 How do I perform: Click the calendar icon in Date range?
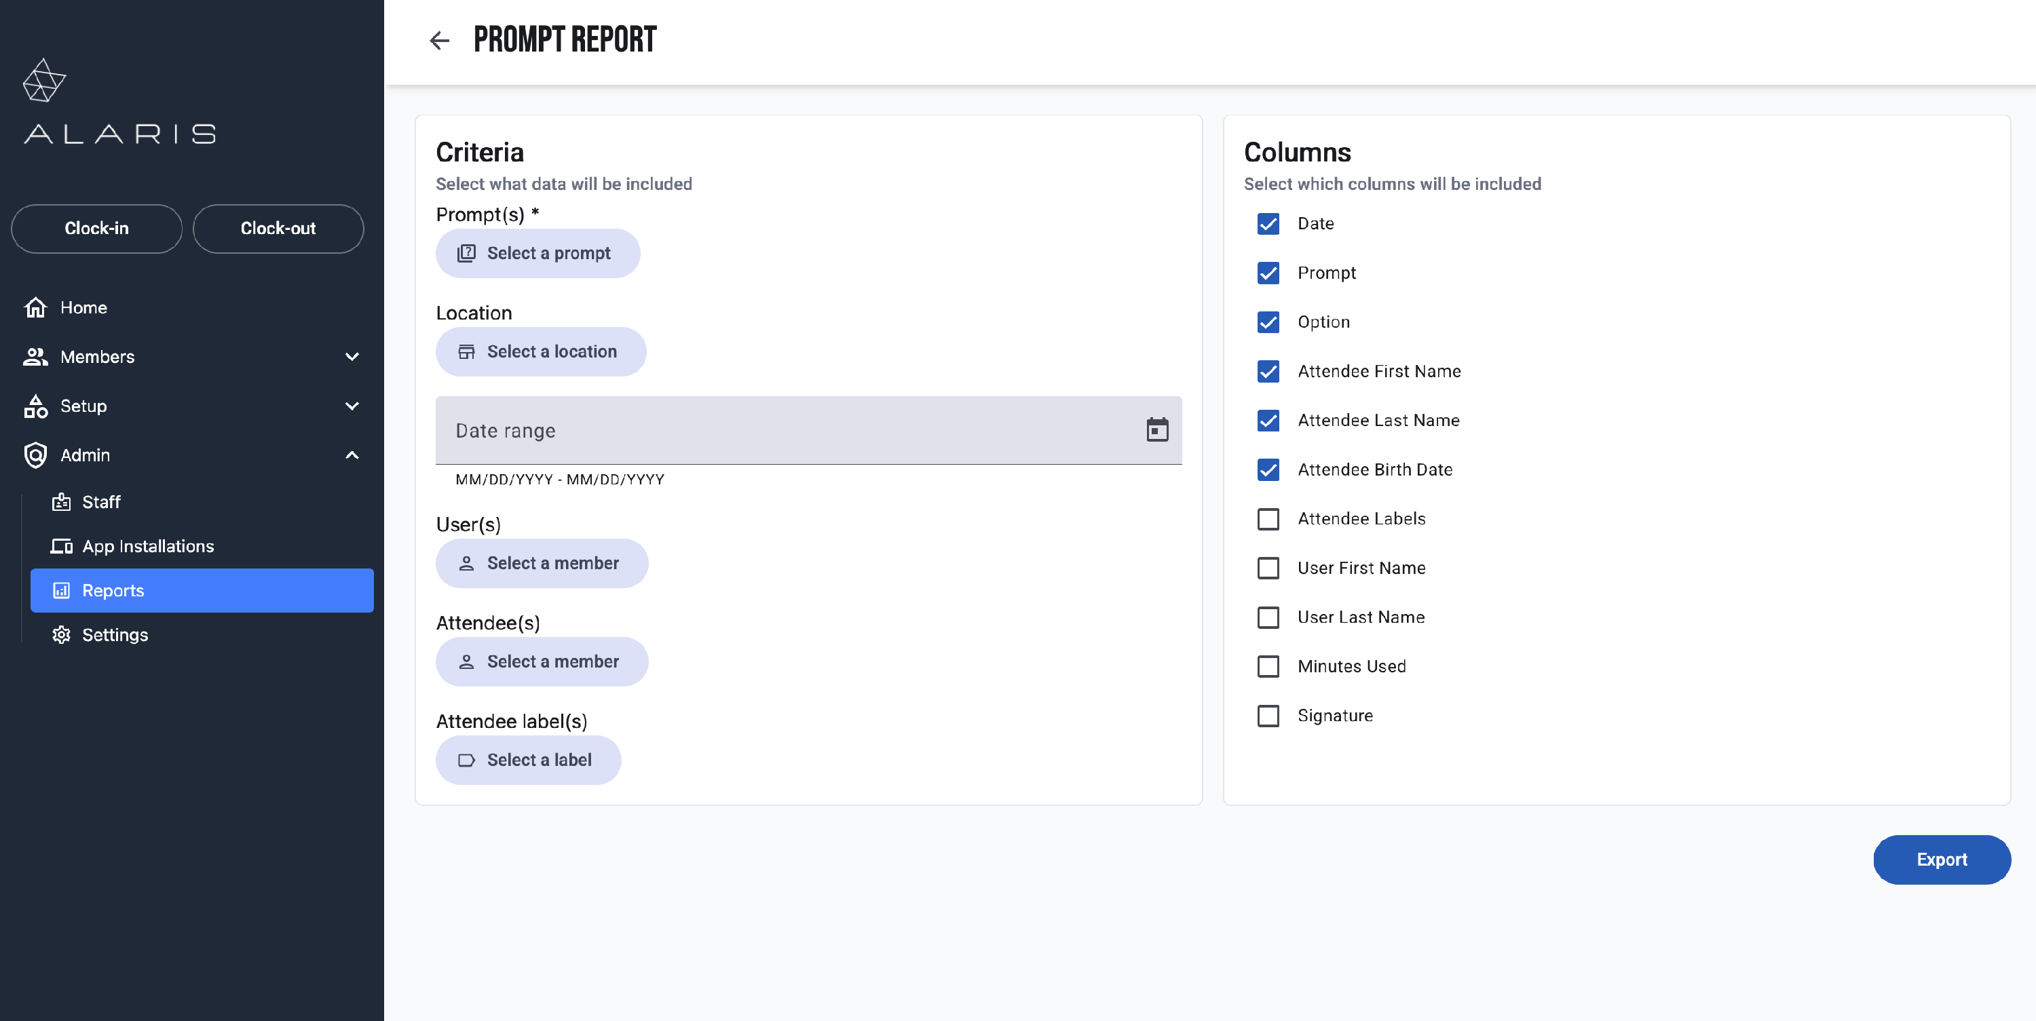coord(1157,430)
